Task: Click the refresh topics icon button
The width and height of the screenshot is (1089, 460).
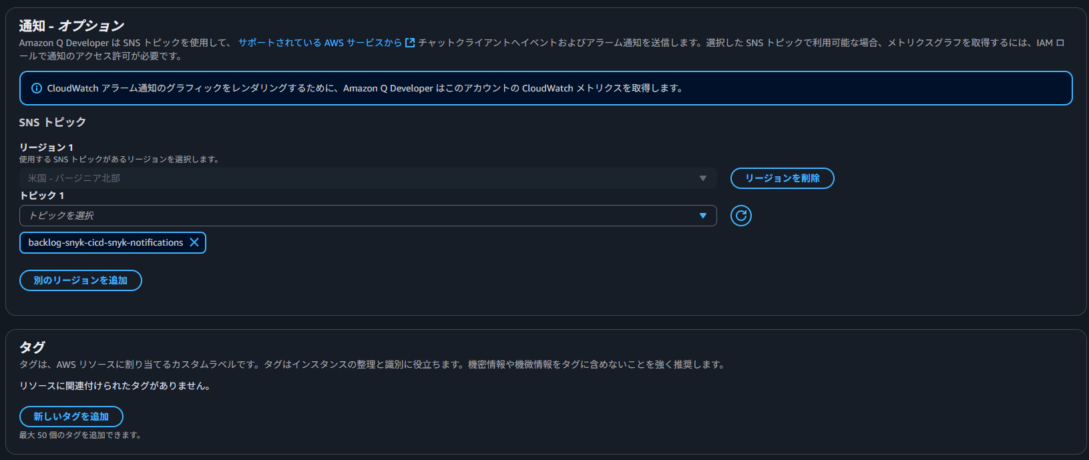Action: click(740, 216)
